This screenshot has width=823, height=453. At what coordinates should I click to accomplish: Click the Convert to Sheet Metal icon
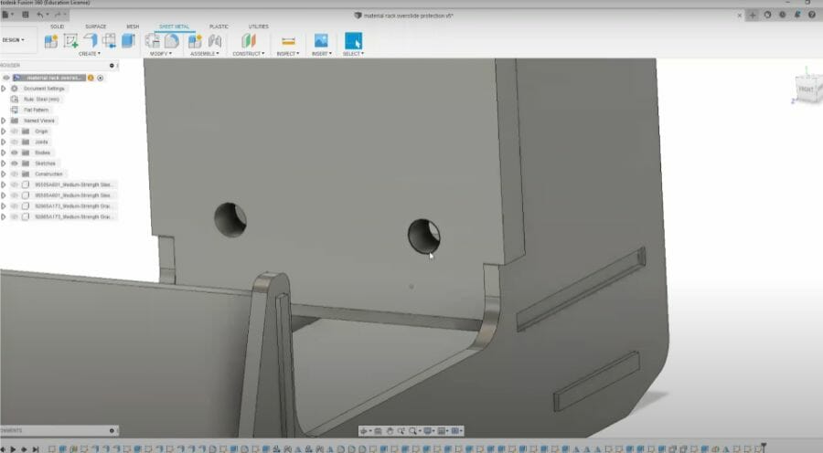click(x=109, y=41)
